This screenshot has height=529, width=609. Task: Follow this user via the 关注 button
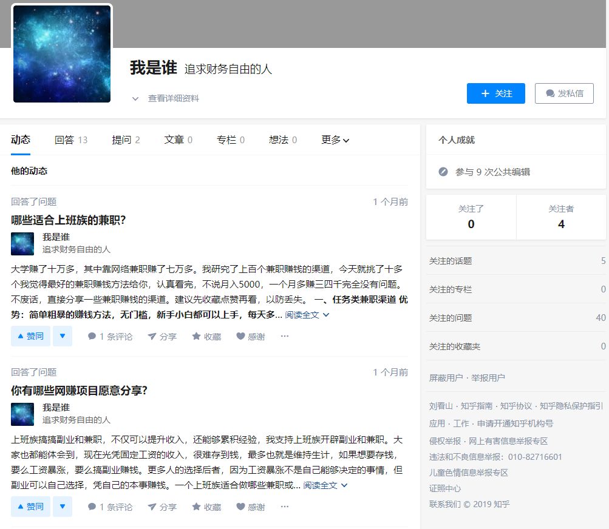495,93
